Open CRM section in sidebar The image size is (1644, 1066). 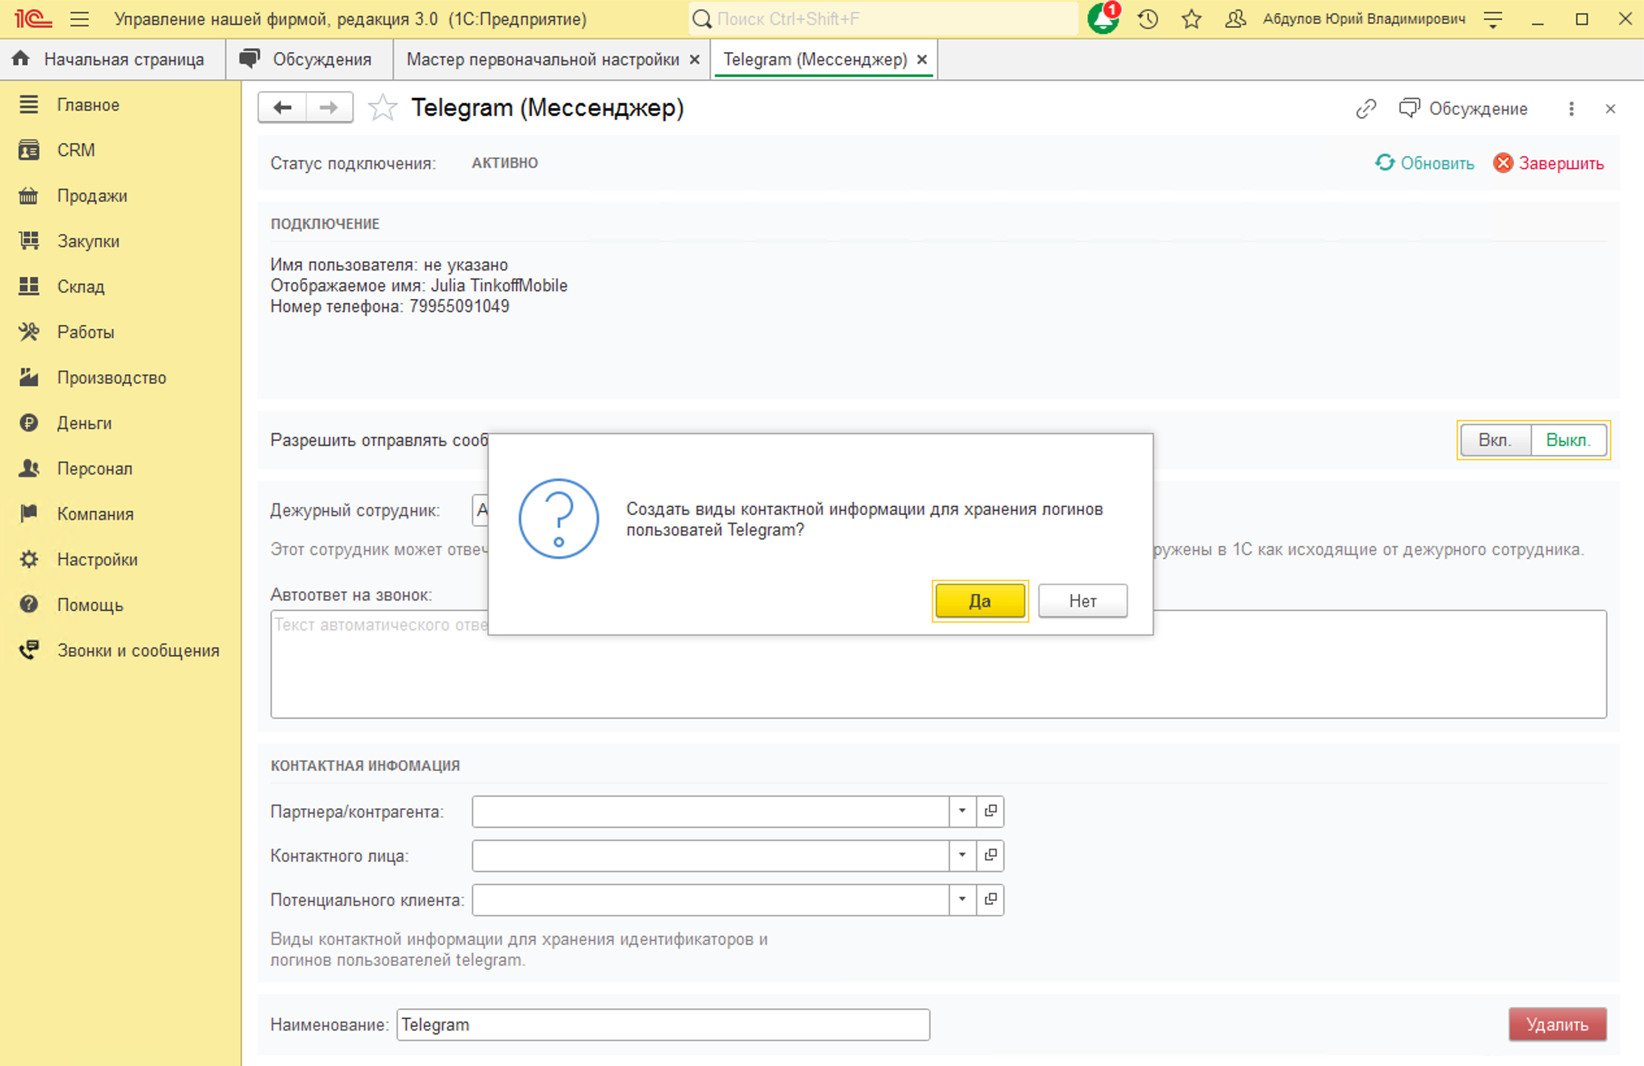76,150
